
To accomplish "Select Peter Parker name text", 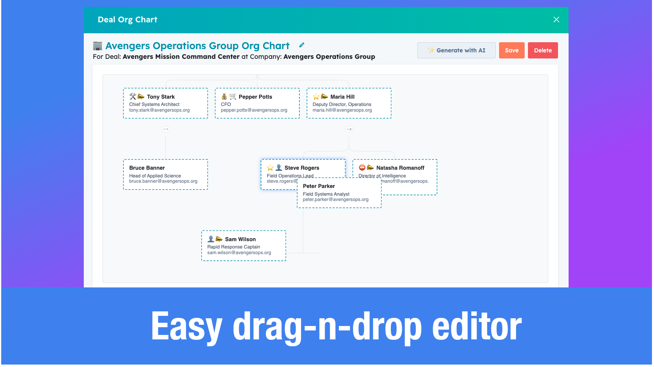I will (319, 186).
